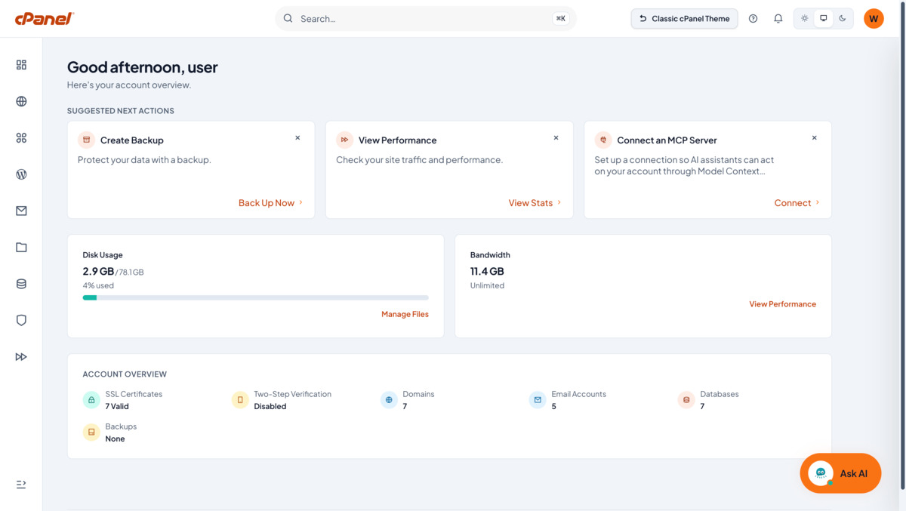The width and height of the screenshot is (906, 511).
Task: Click the '4% used' disk text
Action: coord(98,286)
